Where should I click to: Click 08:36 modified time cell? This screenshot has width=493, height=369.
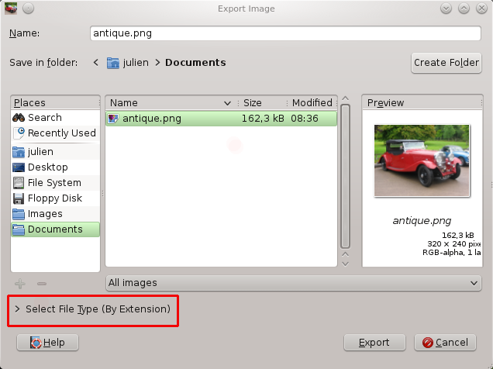pyautogui.click(x=305, y=119)
